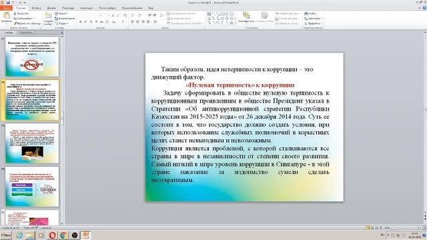Click heading «Нулевая терпимость» к коррупции
Image resolution: width=427 pixels, height=240 pixels.
[240, 85]
